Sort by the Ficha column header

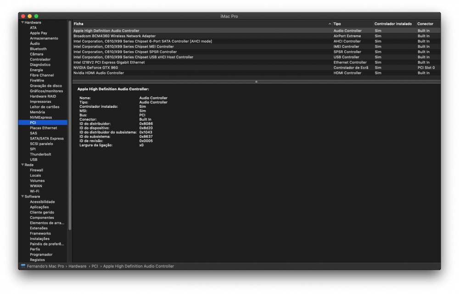(x=78, y=24)
